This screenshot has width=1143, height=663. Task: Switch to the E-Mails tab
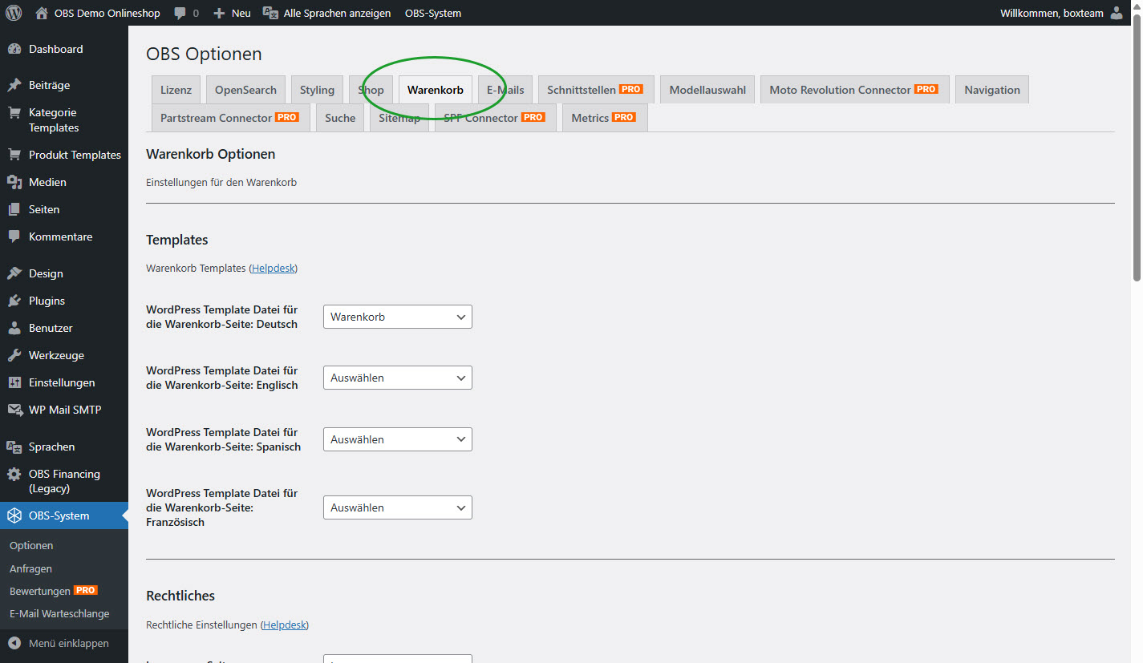click(505, 90)
